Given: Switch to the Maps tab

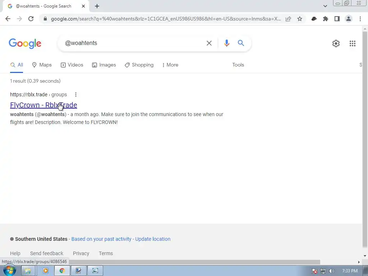Looking at the screenshot, I should point(42,65).
